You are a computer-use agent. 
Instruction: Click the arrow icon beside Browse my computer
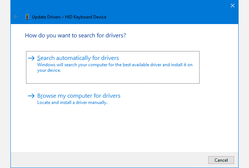tap(31, 96)
